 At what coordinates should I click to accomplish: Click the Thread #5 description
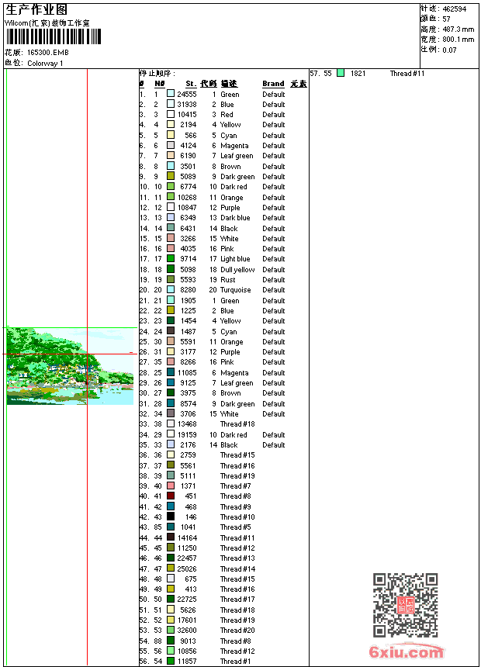[235, 527]
